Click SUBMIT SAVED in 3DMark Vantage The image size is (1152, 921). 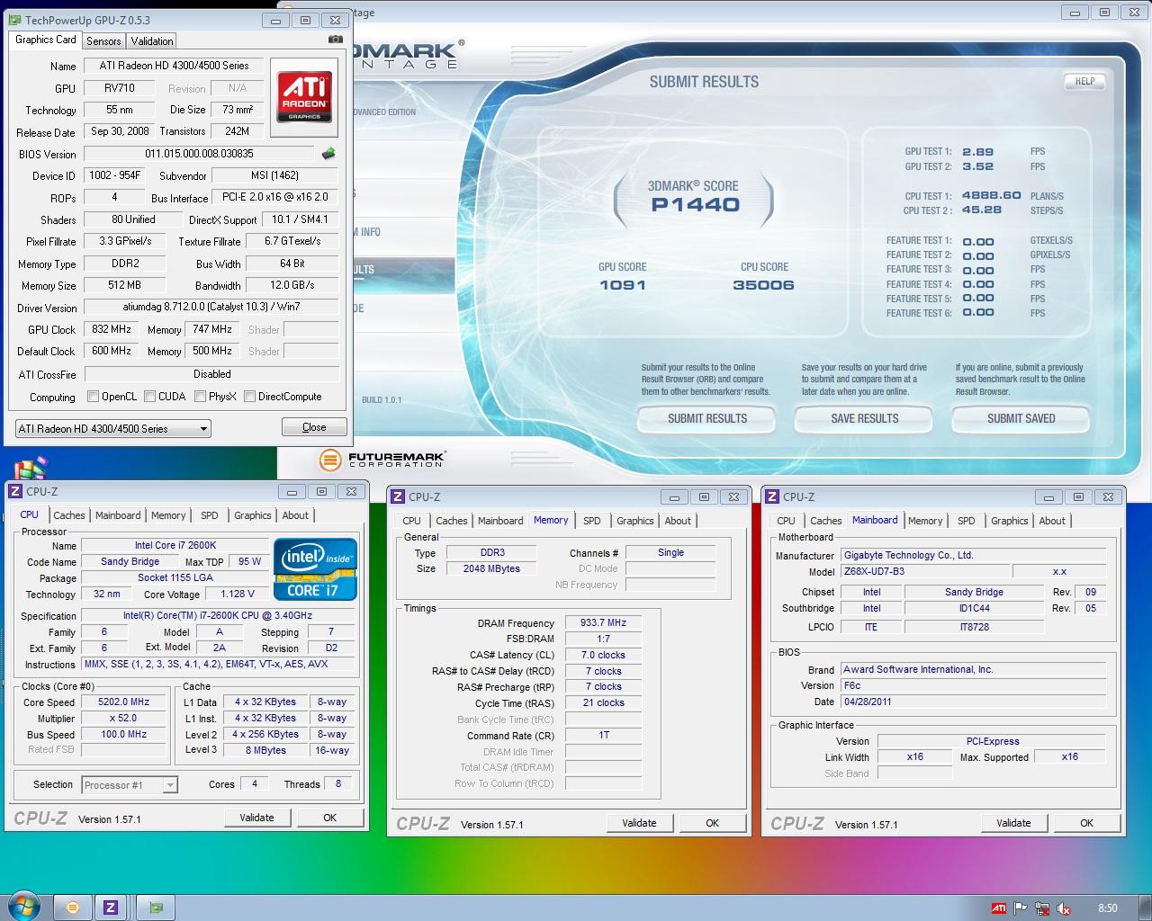tap(1021, 418)
